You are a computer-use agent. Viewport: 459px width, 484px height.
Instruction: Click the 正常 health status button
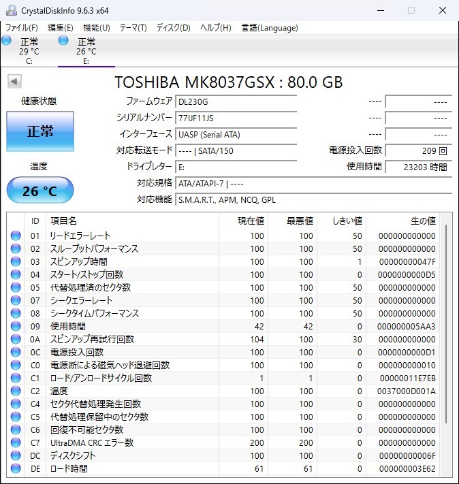tap(40, 131)
